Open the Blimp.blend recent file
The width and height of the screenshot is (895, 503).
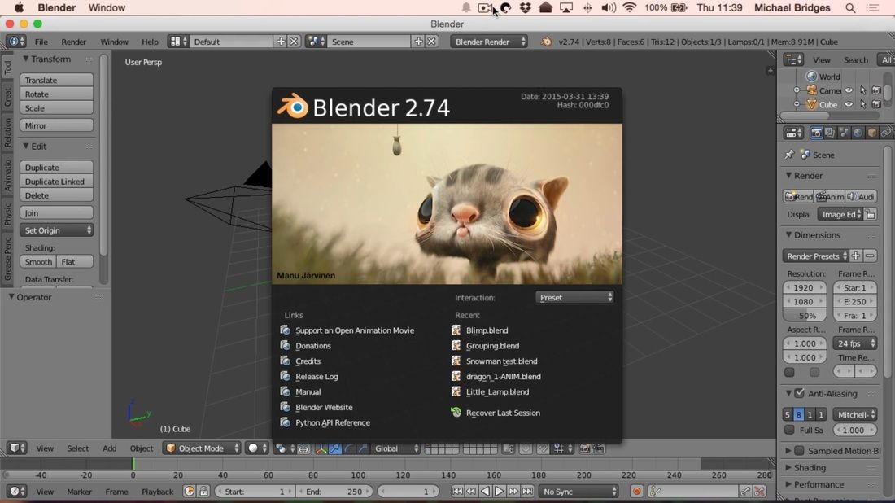[486, 330]
